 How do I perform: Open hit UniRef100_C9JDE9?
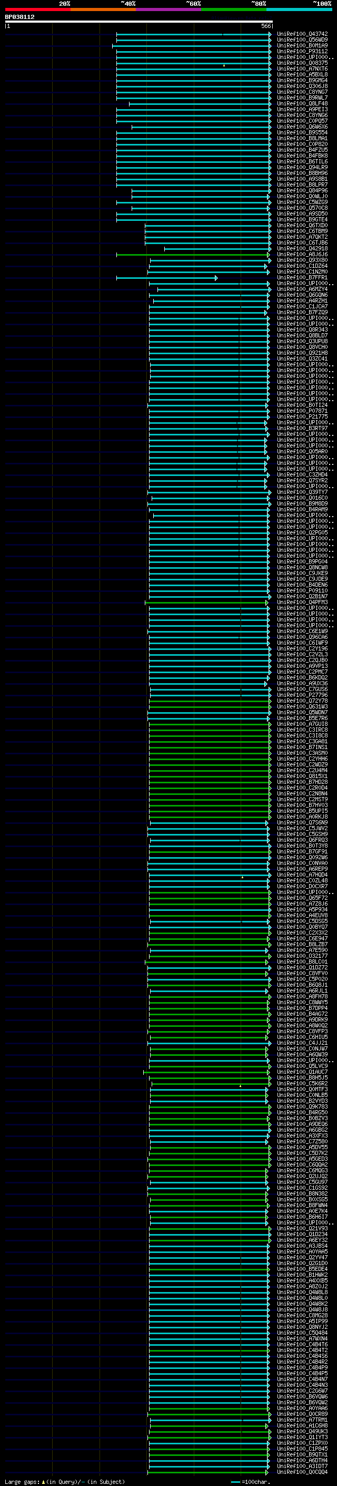pyautogui.click(x=302, y=579)
